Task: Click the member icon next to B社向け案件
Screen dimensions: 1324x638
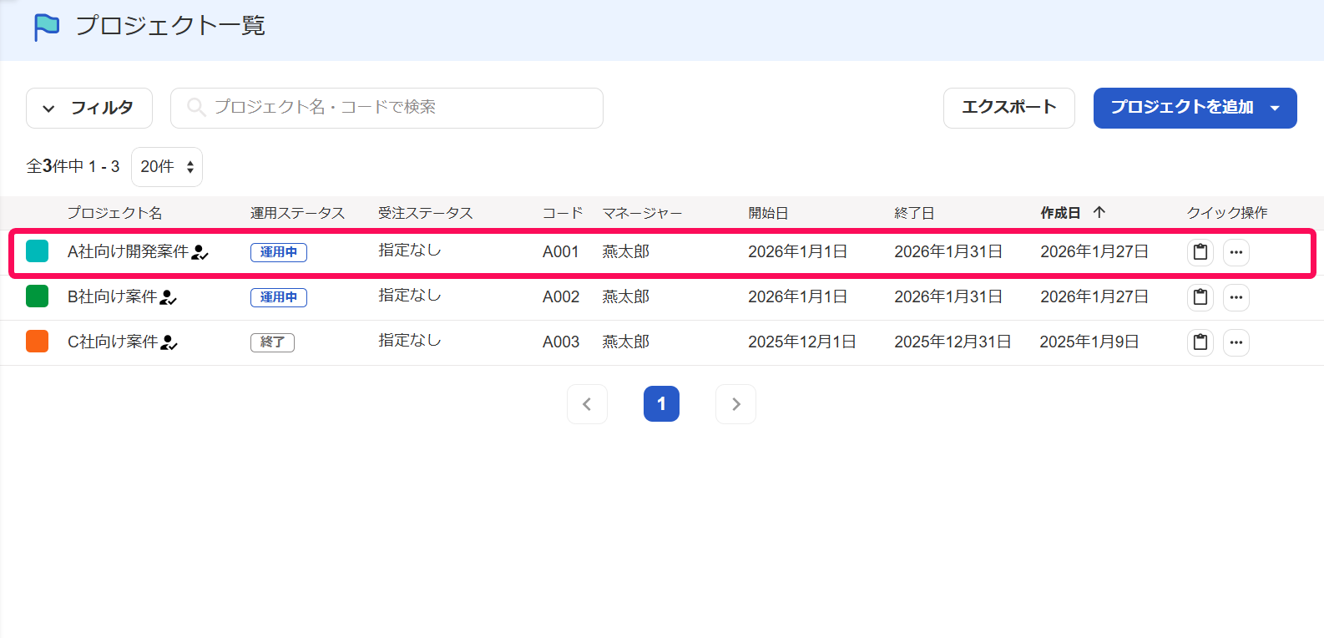Action: [169, 297]
